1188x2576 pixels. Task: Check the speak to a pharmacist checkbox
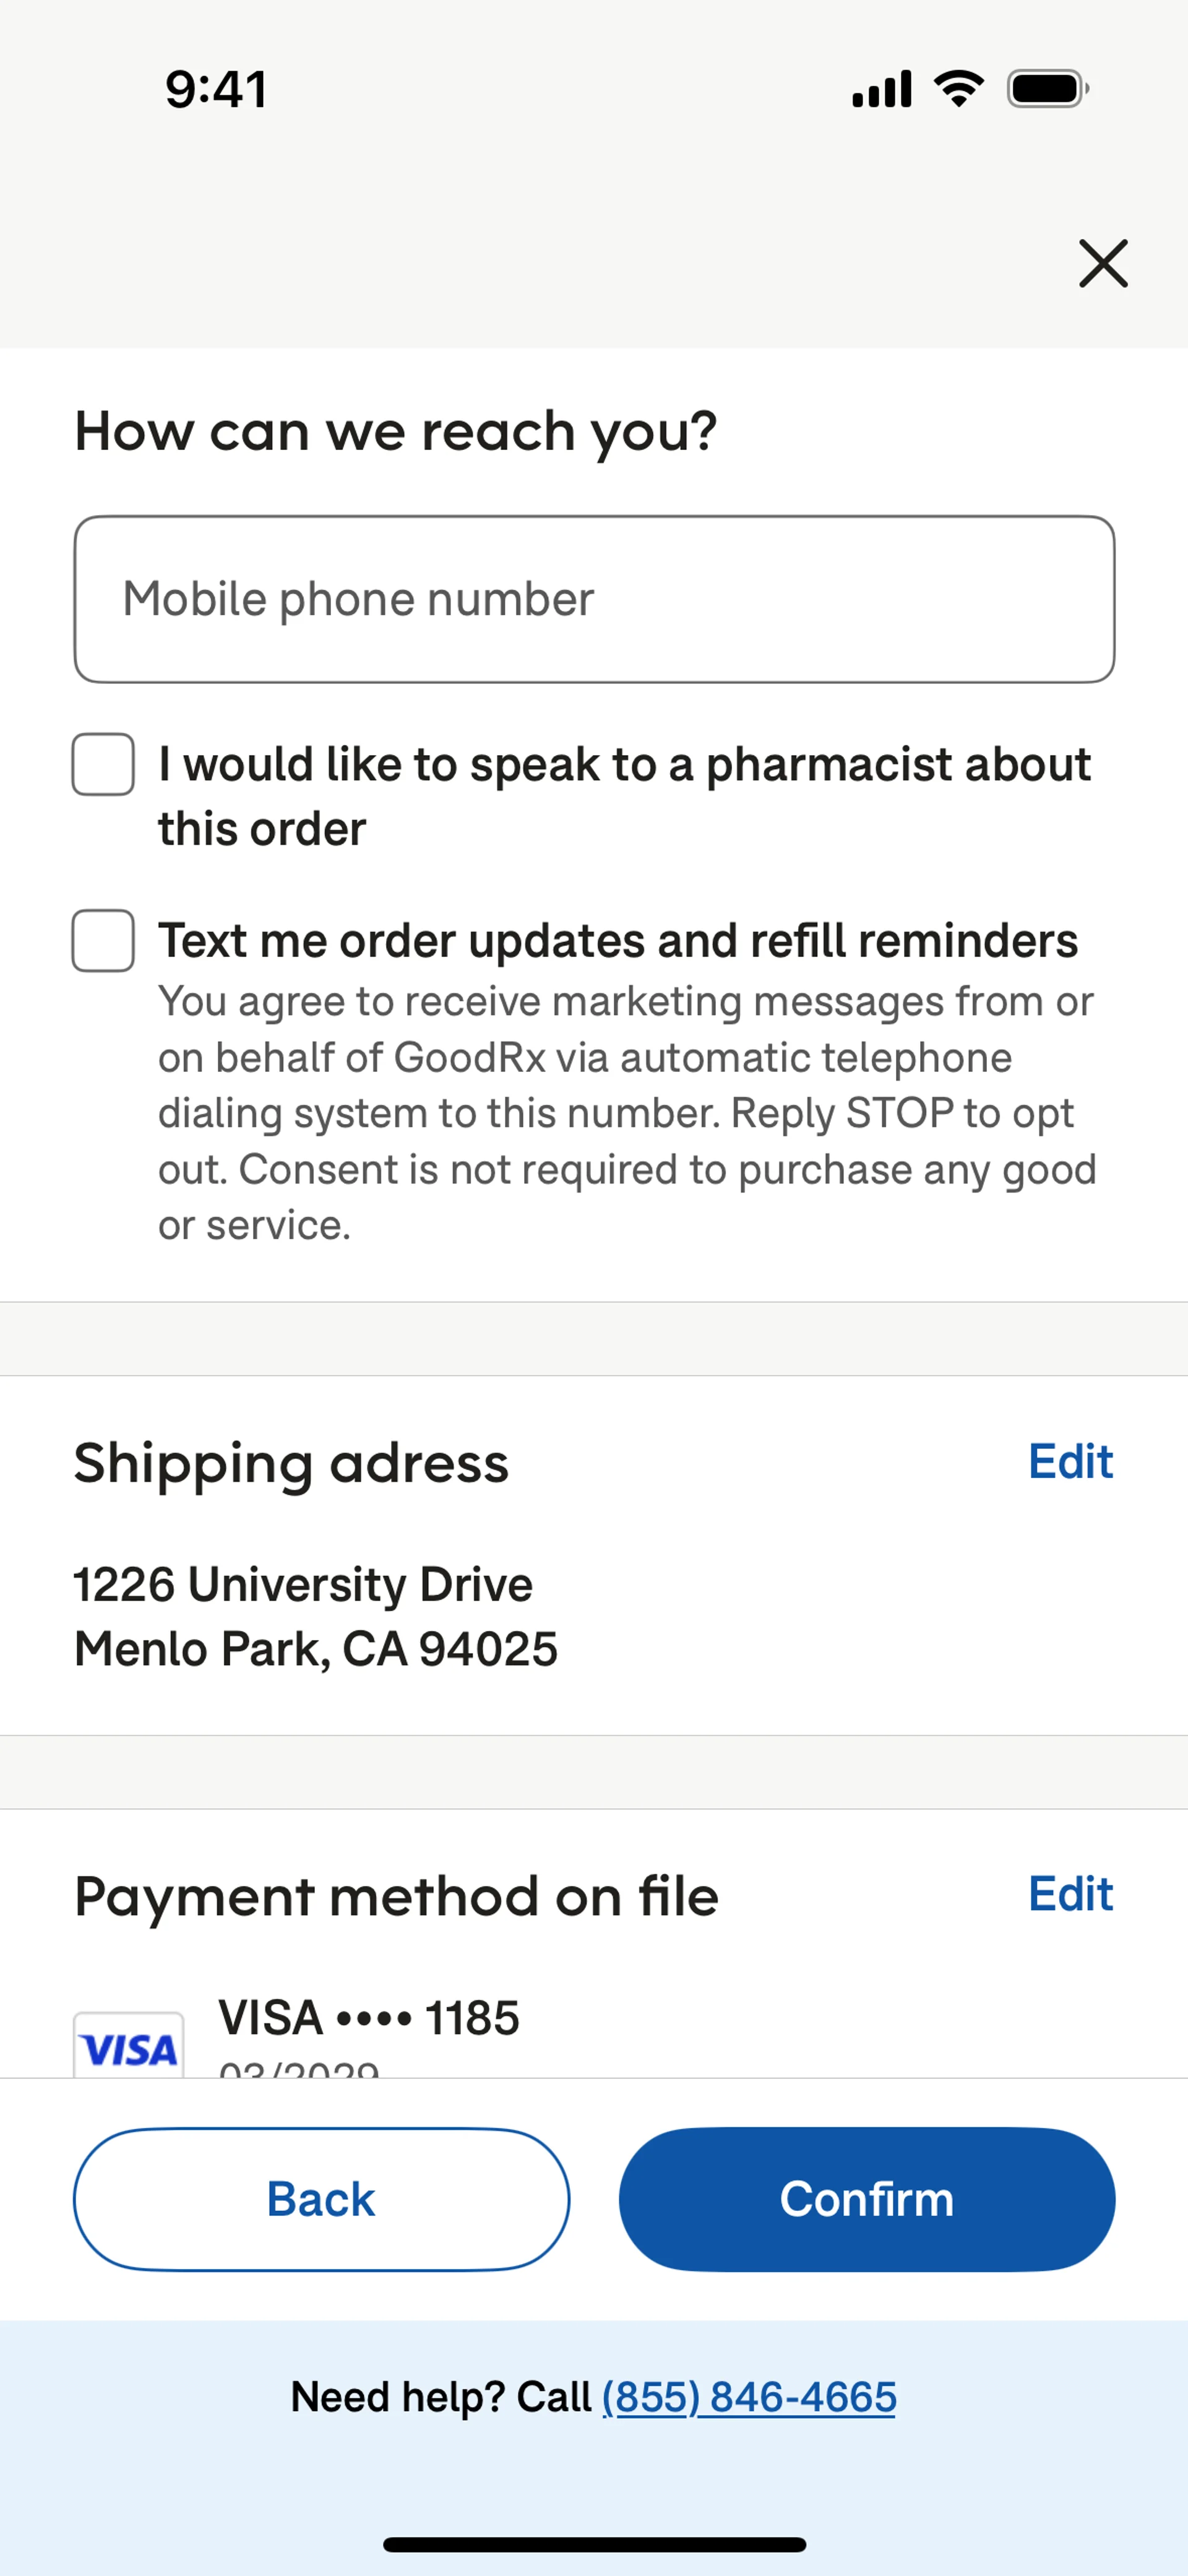point(103,765)
